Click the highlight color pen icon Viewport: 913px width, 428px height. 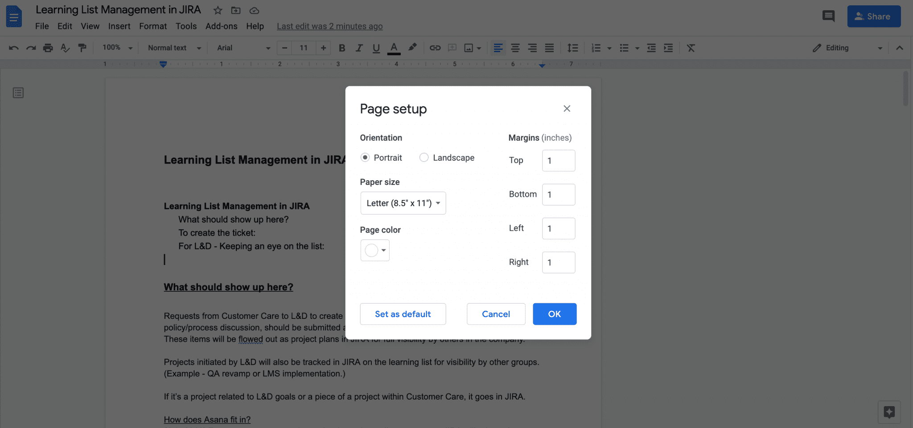412,47
